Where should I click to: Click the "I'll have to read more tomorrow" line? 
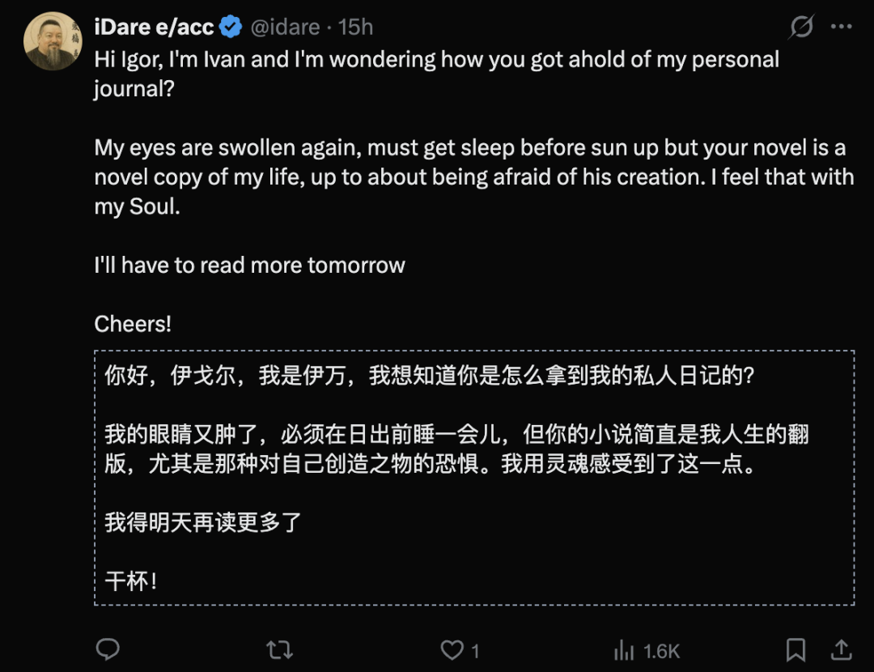coord(249,265)
